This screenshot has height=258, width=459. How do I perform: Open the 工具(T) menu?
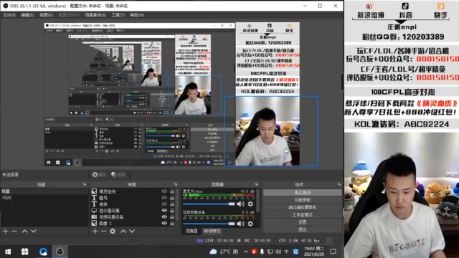[118, 15]
